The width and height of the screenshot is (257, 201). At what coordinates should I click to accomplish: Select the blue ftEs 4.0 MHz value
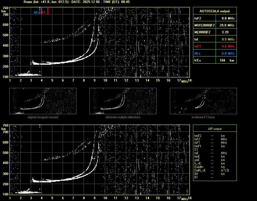[x=228, y=54]
